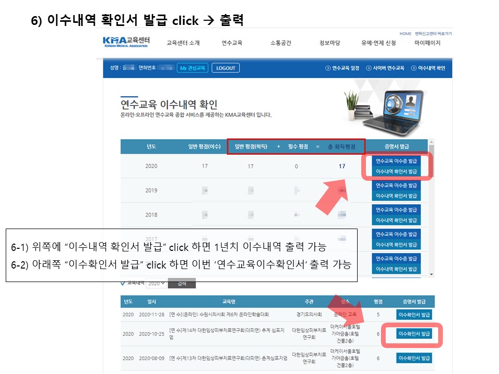Screen dimensions: 499x374
Task: Click 이수내역 확인서 발급 for year 2020
Action: (x=397, y=171)
